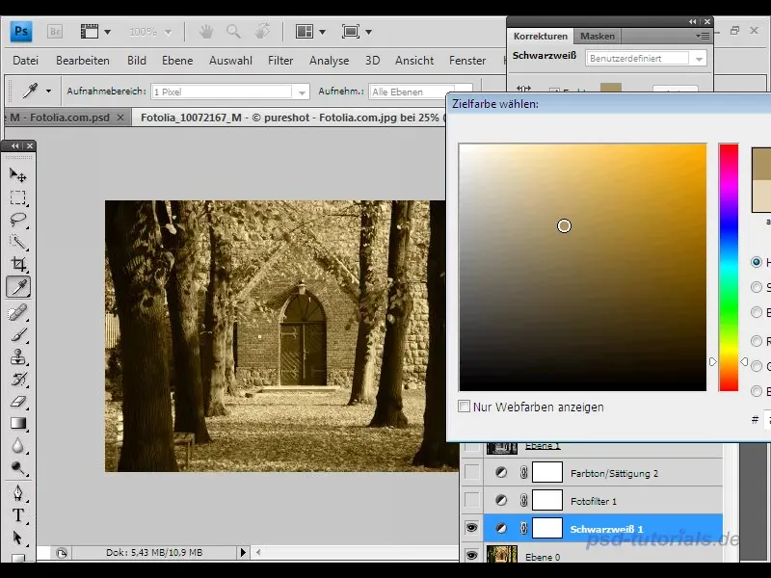Open the status bar info arrow menu
The image size is (771, 578).
[x=243, y=552]
